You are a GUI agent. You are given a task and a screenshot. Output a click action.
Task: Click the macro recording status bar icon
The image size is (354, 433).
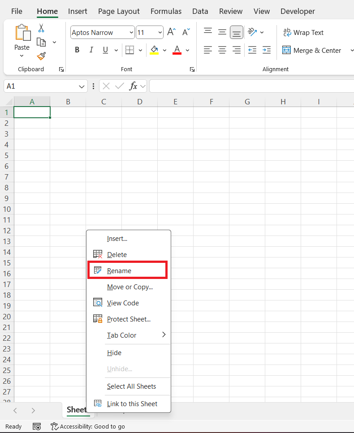pyautogui.click(x=37, y=426)
